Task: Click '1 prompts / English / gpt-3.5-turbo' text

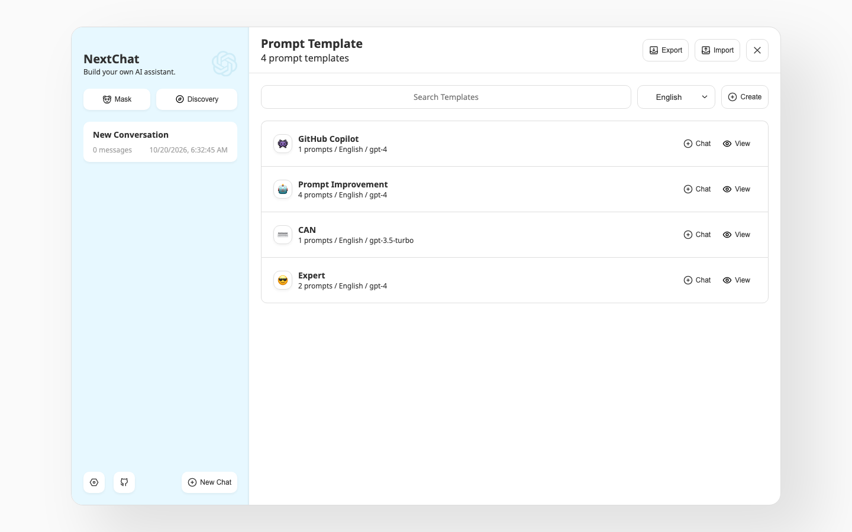Action: 356,241
